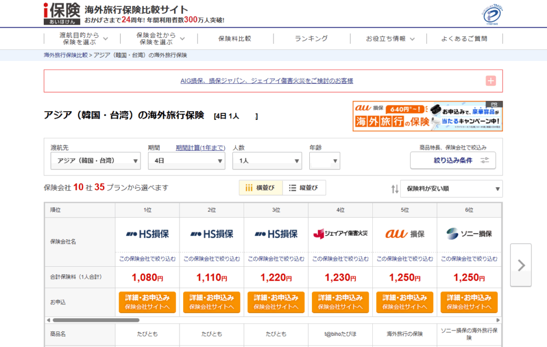This screenshot has height=347, width=547.
Task: Click the i保険 site logo
Action: coord(62,13)
